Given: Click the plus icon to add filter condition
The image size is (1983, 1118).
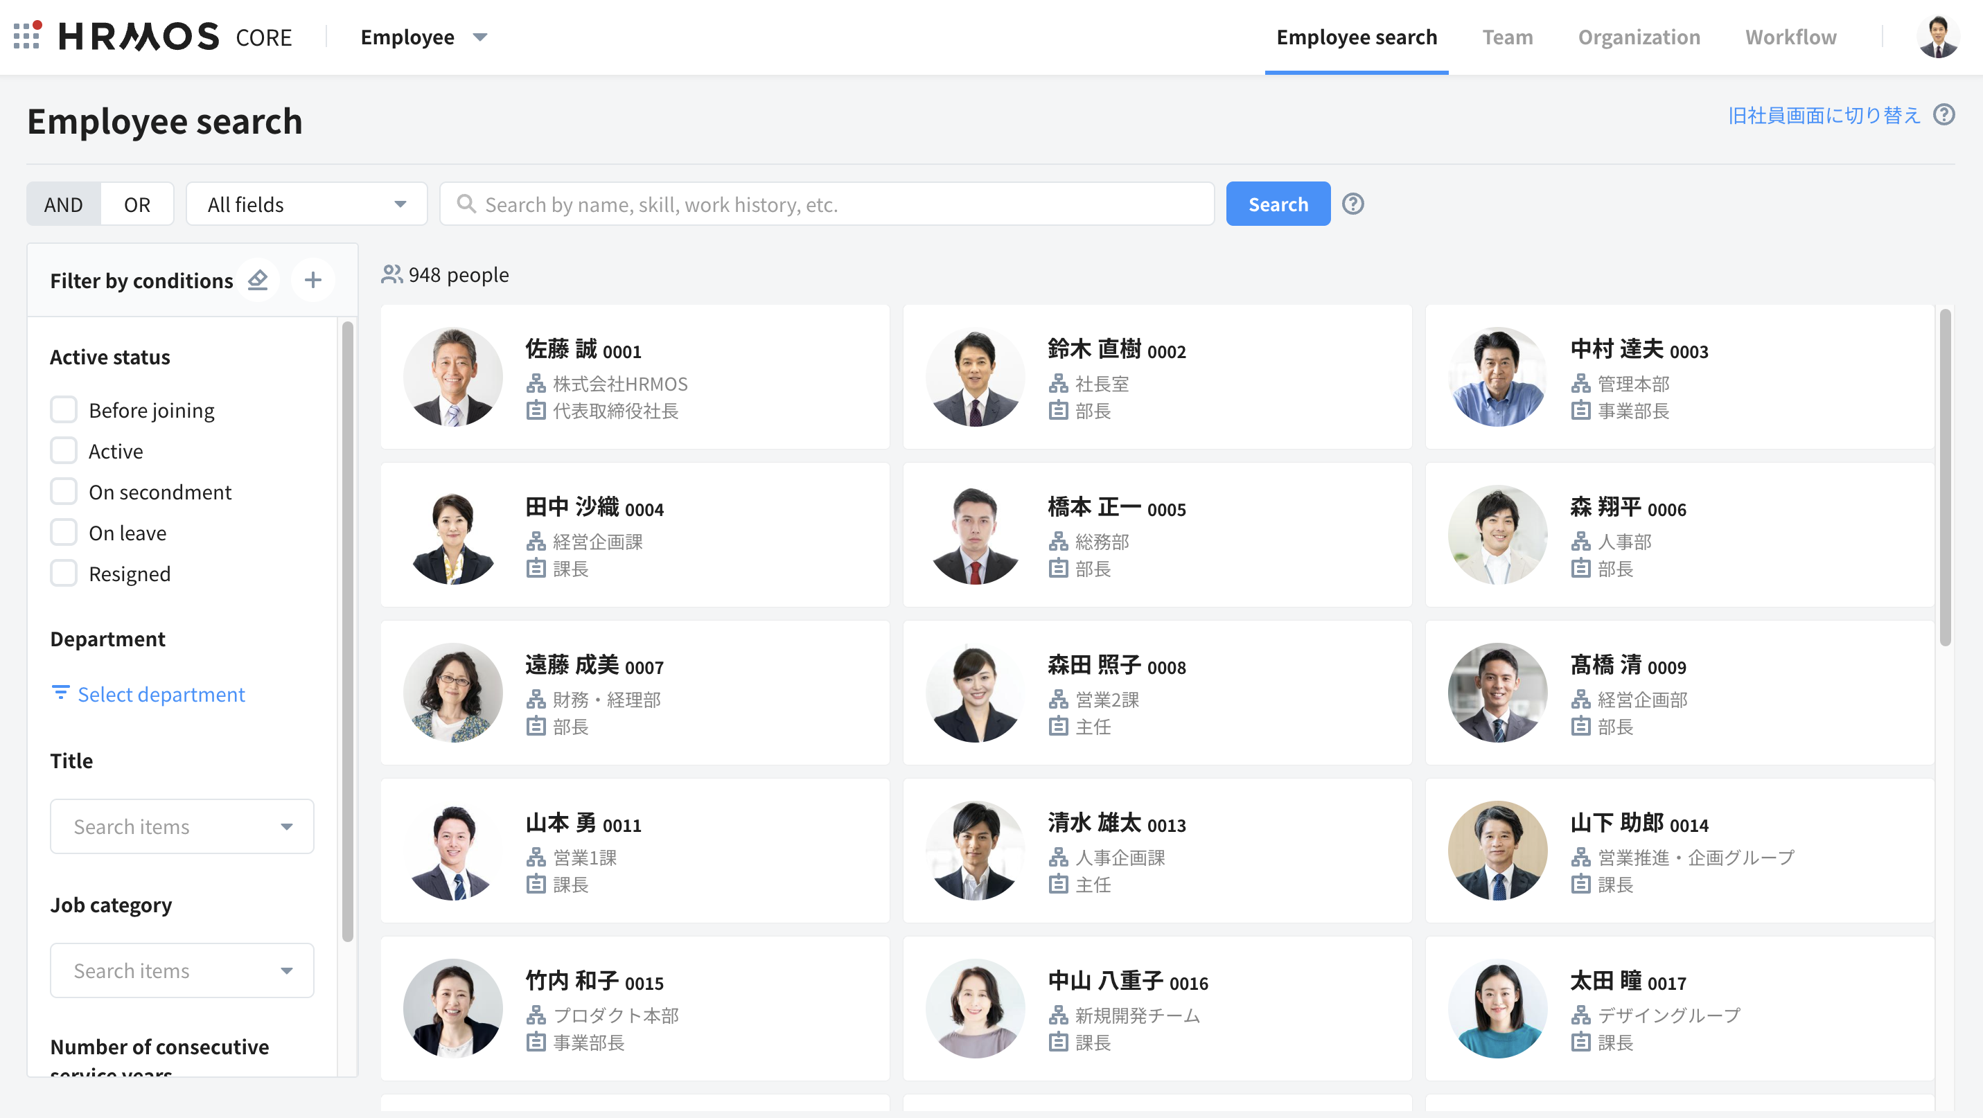Looking at the screenshot, I should pos(312,280).
